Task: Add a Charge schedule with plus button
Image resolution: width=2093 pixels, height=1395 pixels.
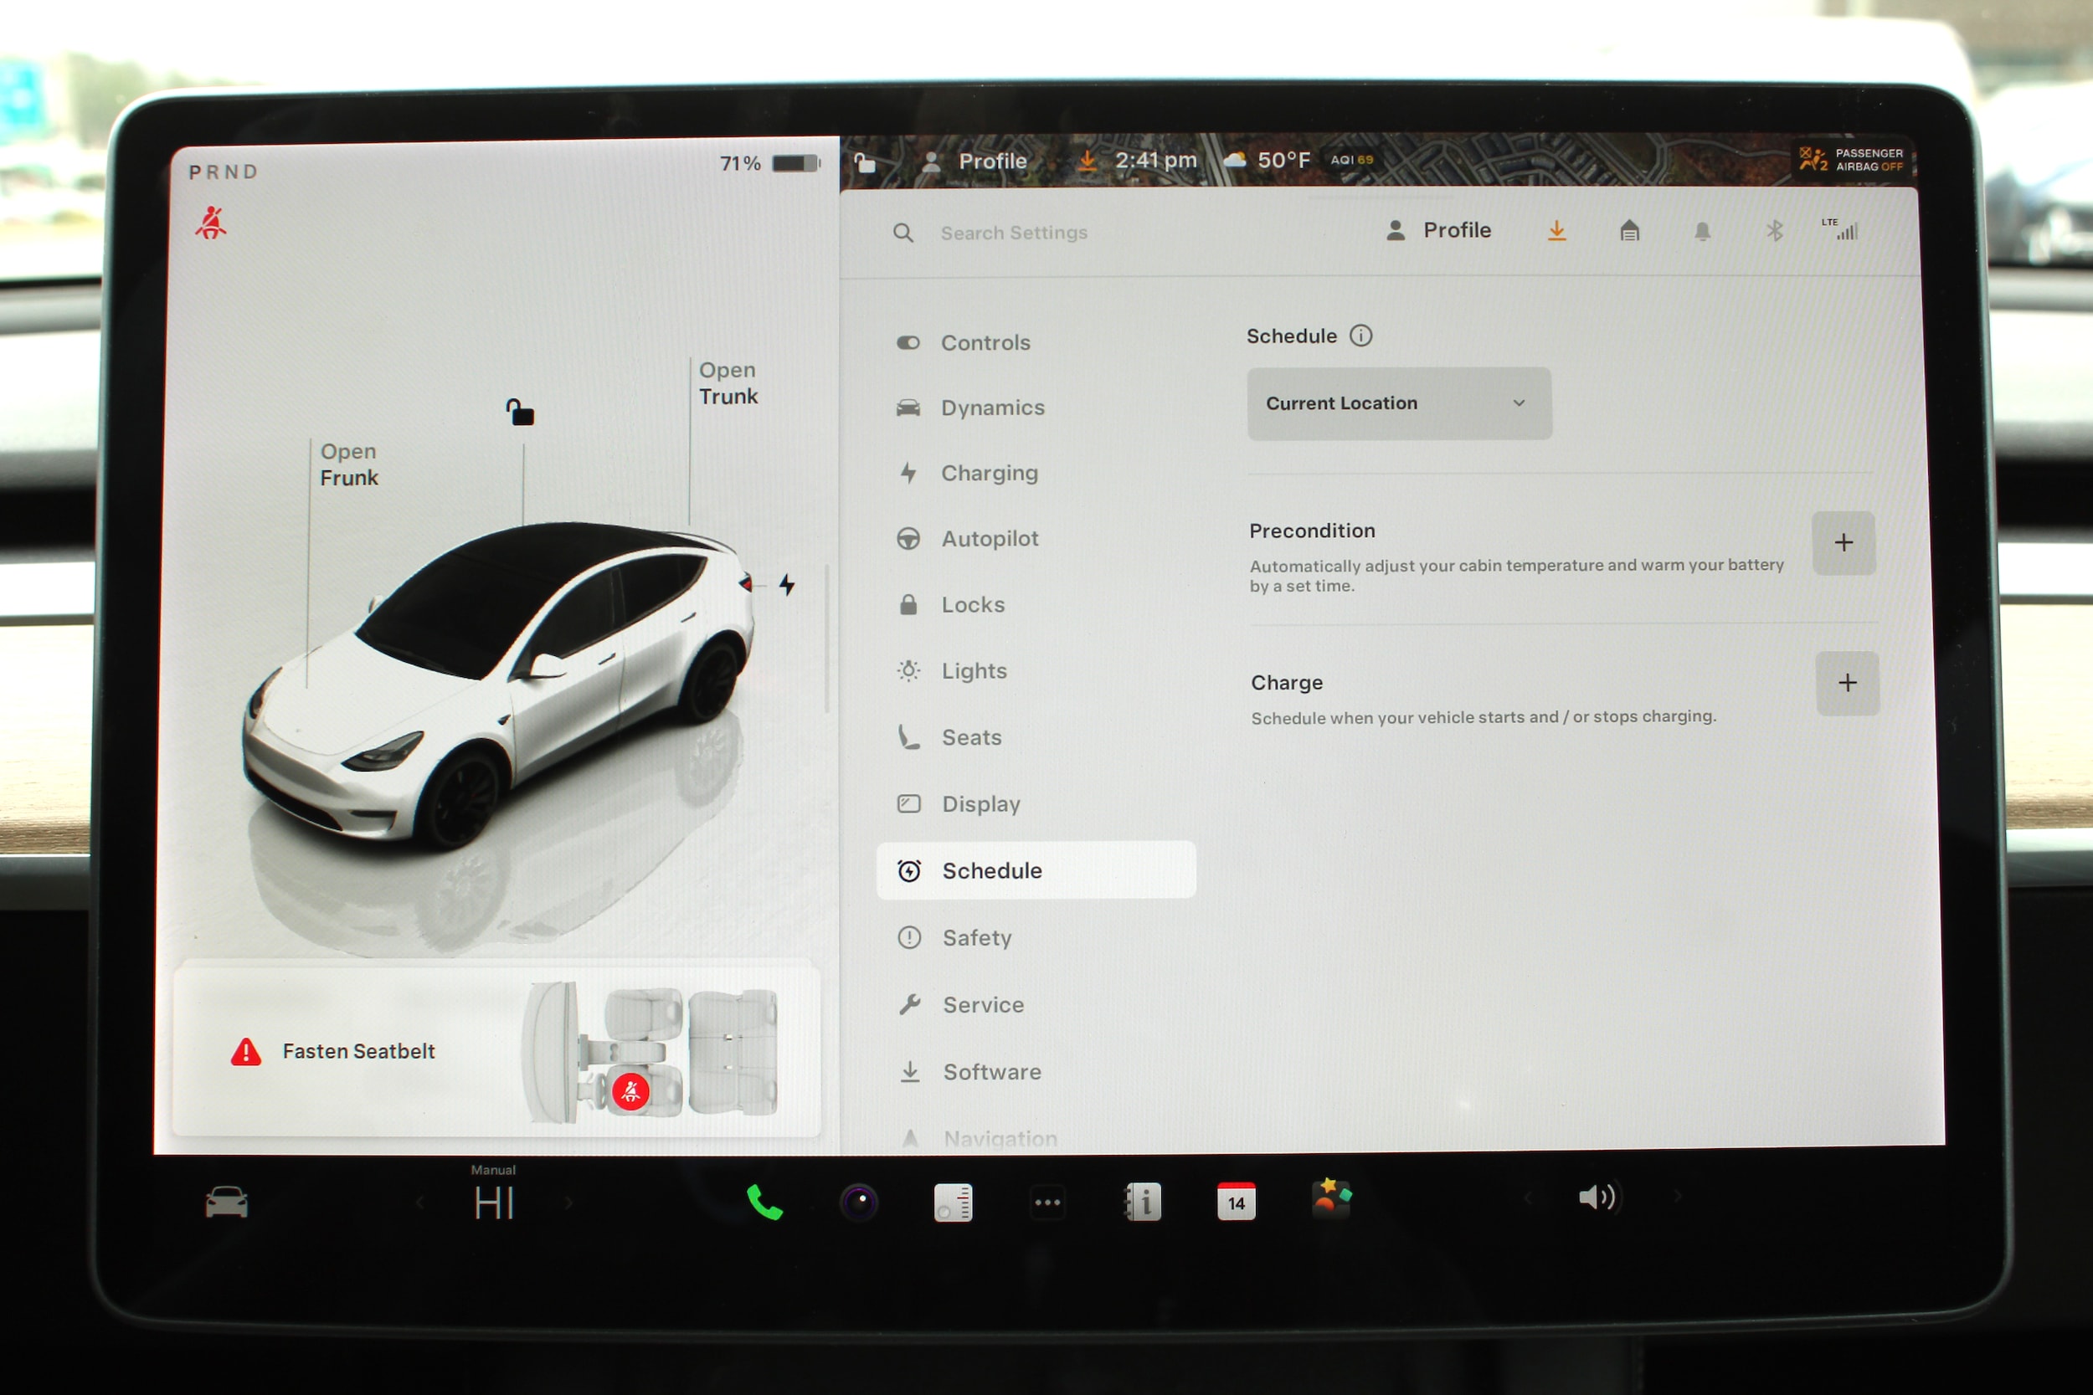Action: point(1848,683)
